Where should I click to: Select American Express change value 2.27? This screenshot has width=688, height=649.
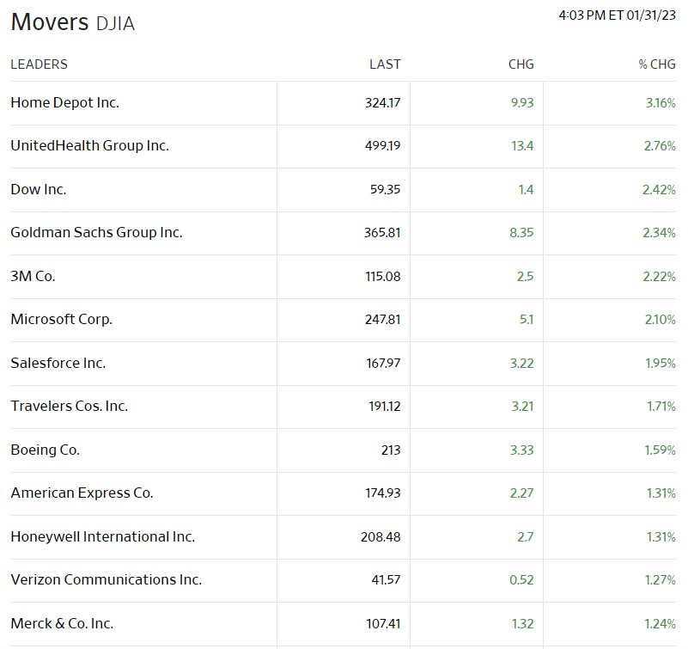point(521,493)
